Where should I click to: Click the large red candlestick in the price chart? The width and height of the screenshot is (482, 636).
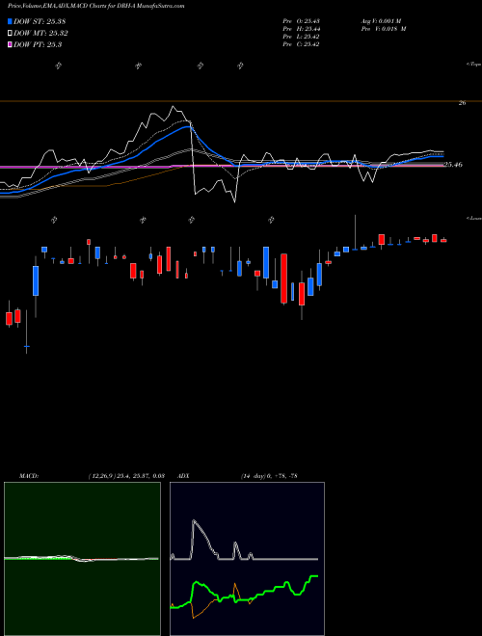[284, 278]
